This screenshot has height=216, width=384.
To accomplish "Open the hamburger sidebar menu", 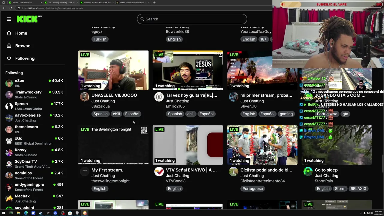I will point(9,19).
